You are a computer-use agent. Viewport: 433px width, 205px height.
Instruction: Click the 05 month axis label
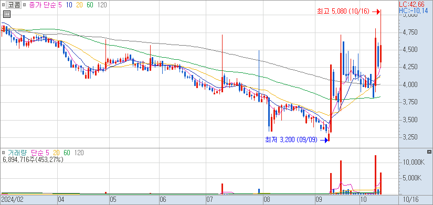(113, 199)
